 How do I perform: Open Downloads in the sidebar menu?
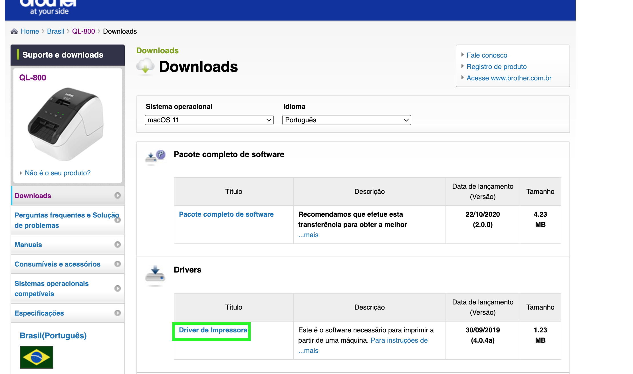tap(68, 196)
